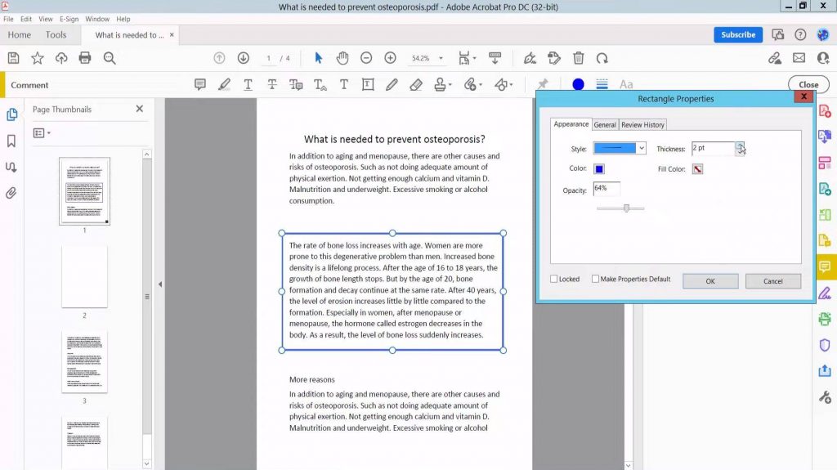
Task: Click the blue color picker circle in toolbar
Action: coord(578,84)
